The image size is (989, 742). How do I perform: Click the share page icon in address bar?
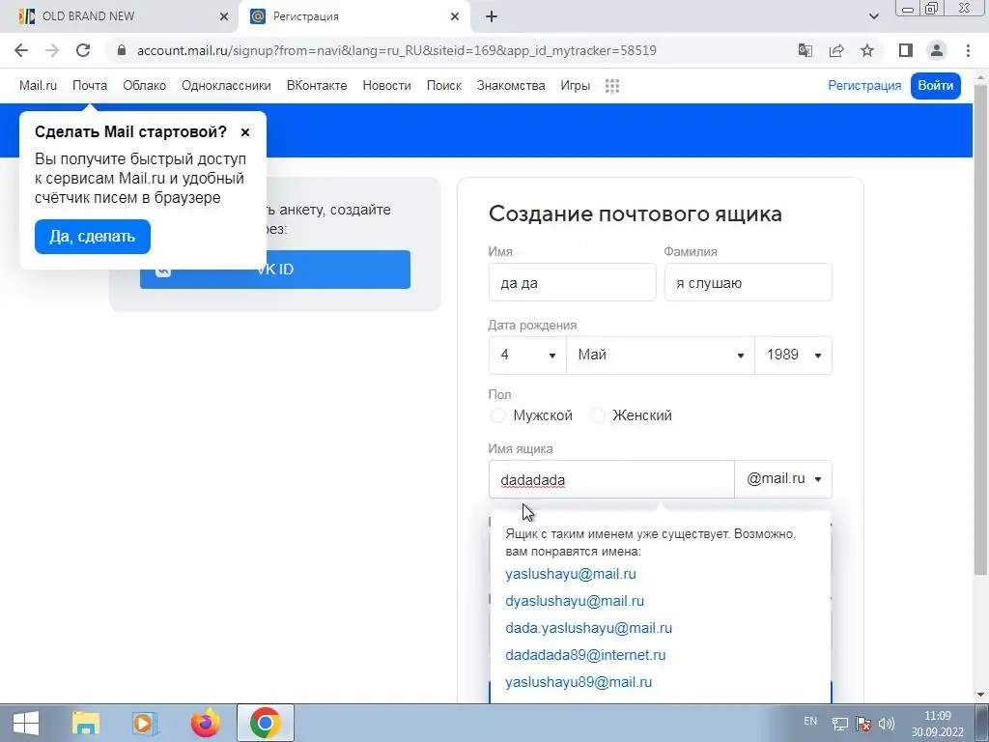tap(836, 50)
